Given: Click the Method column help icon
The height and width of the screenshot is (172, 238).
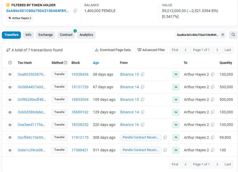Looking at the screenshot, I should pos(66,63).
